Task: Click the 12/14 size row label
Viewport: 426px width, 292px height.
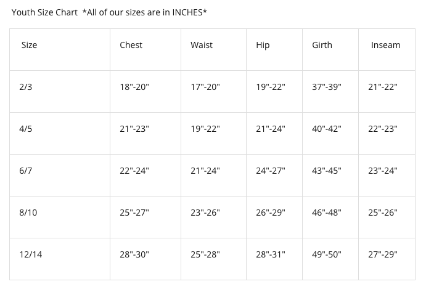Action: 31,254
